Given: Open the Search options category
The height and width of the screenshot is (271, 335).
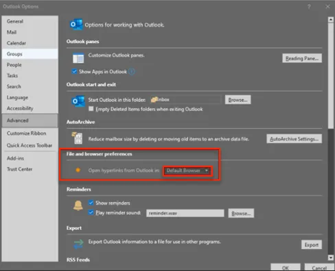Looking at the screenshot, I should [30, 86].
